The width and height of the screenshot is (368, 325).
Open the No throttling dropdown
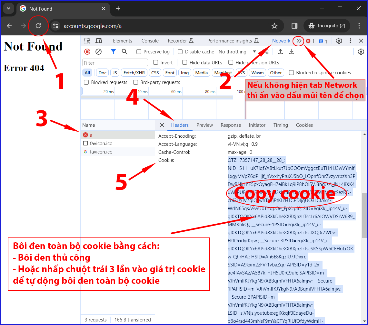(237, 52)
